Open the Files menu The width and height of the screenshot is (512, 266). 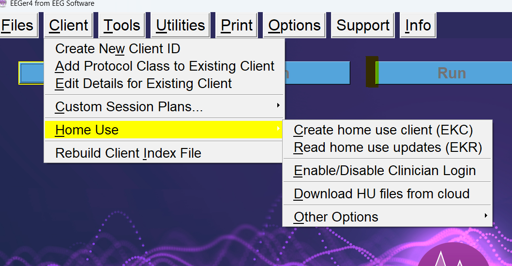[18, 25]
